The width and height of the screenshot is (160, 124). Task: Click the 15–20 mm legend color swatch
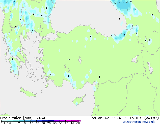tap(39, 121)
